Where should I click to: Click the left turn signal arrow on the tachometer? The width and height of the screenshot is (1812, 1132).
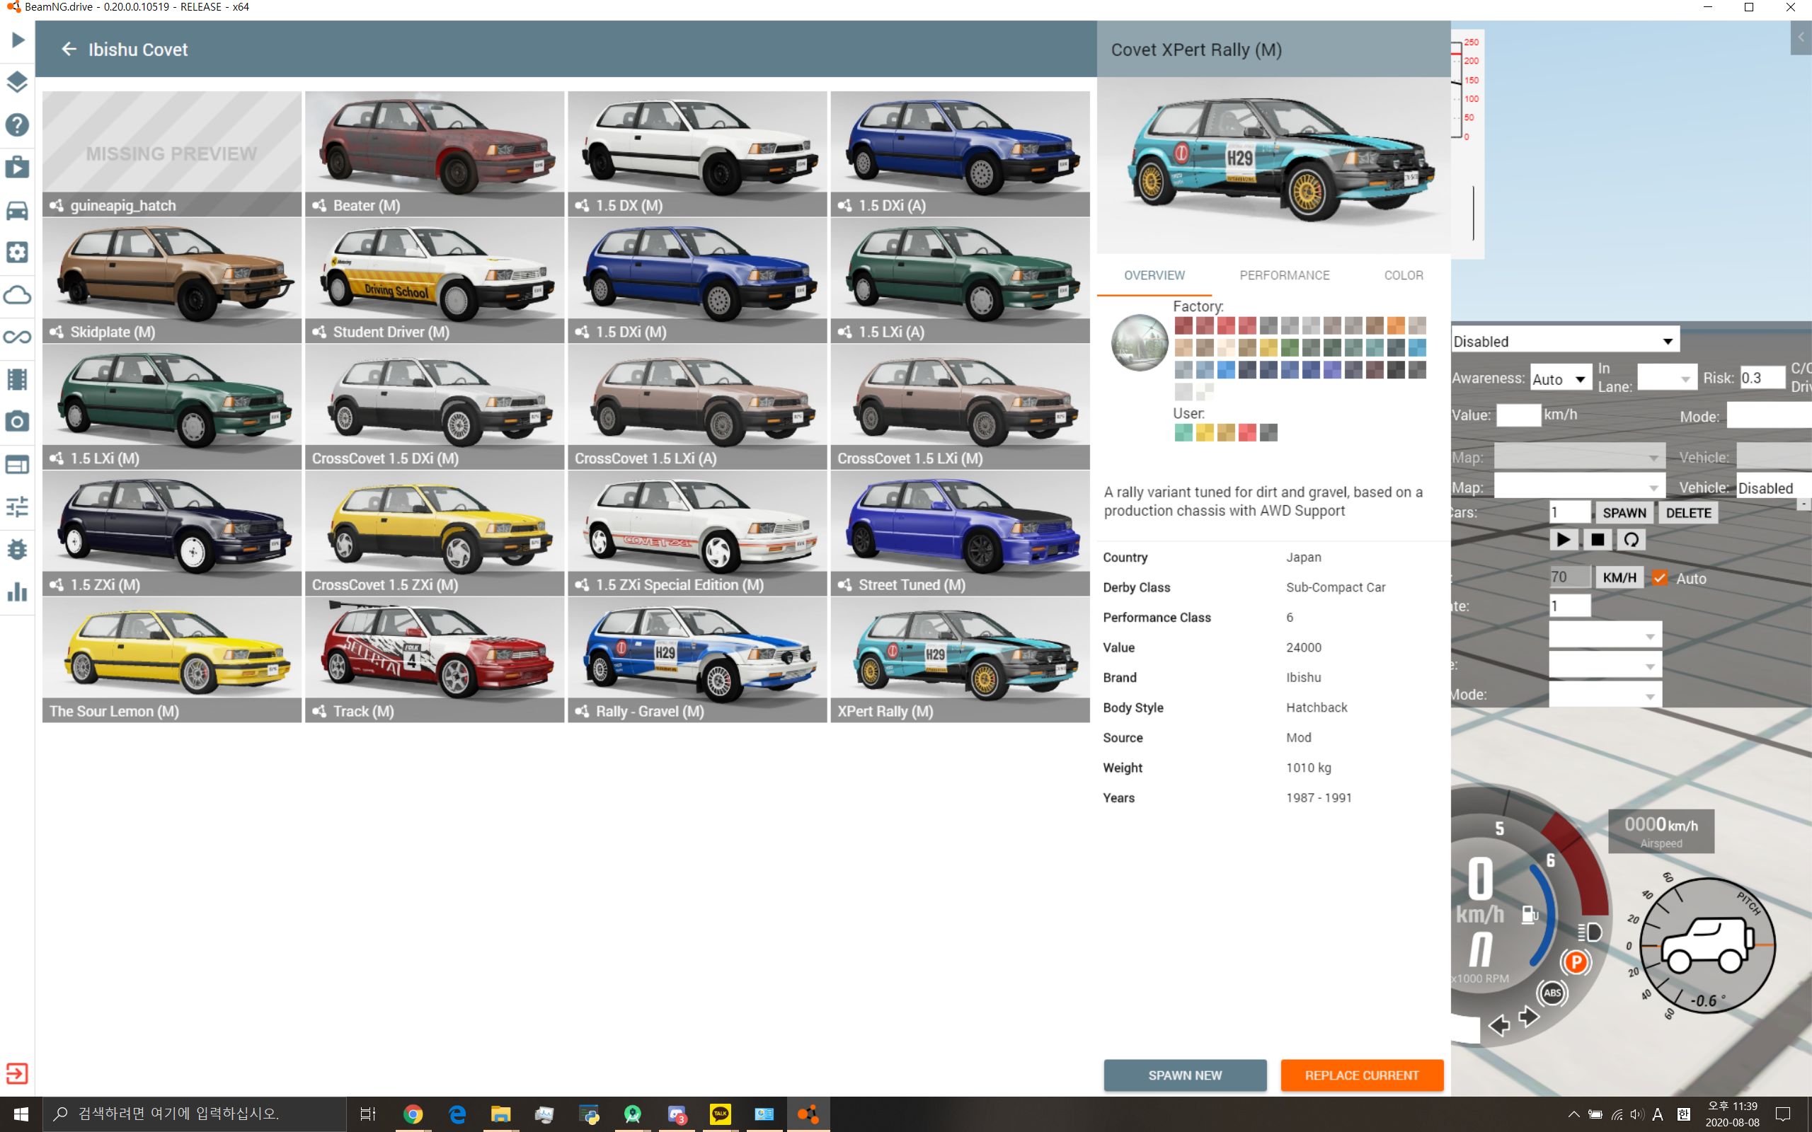pyautogui.click(x=1499, y=1024)
